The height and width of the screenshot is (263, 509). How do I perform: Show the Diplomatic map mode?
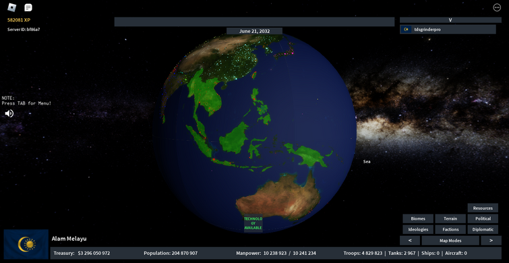pyautogui.click(x=483, y=229)
